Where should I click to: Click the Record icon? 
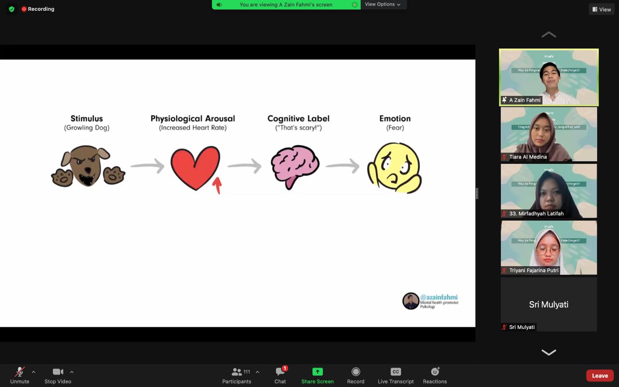tap(355, 372)
